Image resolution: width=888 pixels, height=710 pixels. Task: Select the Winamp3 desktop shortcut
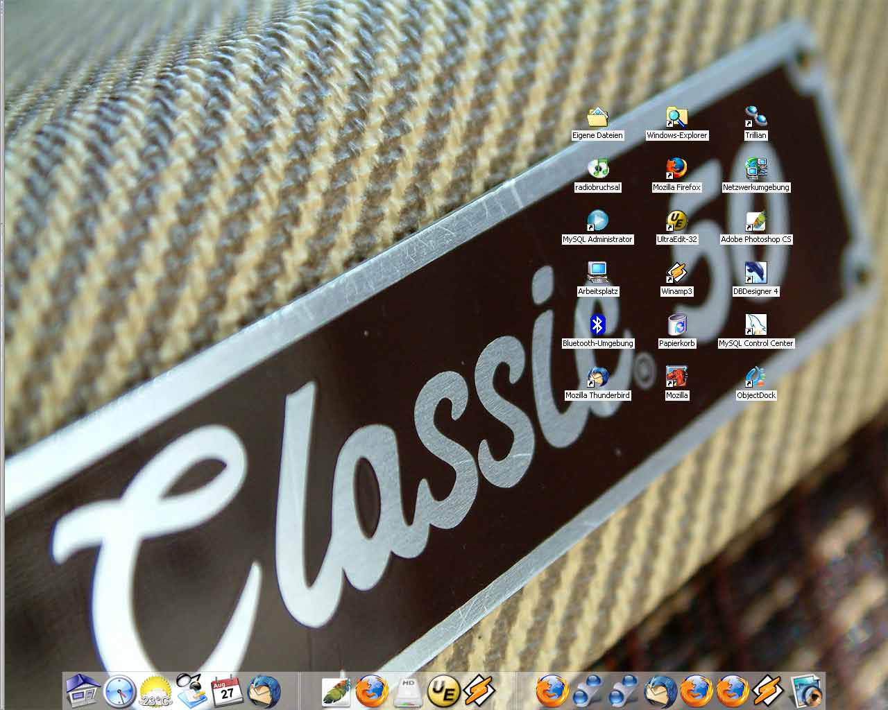pos(676,279)
